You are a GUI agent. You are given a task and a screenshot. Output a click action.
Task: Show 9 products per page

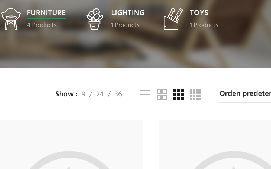tap(83, 94)
